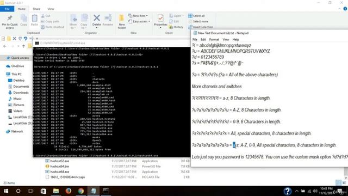The width and height of the screenshot is (348, 196).
Task: Click the Command Prompt taskbar icon
Action: (106, 191)
